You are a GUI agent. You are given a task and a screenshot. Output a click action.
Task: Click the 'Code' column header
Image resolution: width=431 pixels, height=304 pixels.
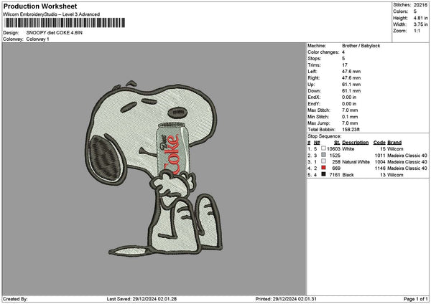(x=379, y=143)
